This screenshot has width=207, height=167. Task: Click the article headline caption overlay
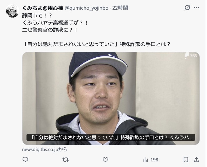point(111,137)
